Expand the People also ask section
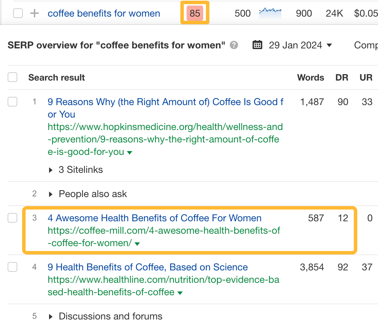Screen dimensions: 378x325 click(x=50, y=194)
